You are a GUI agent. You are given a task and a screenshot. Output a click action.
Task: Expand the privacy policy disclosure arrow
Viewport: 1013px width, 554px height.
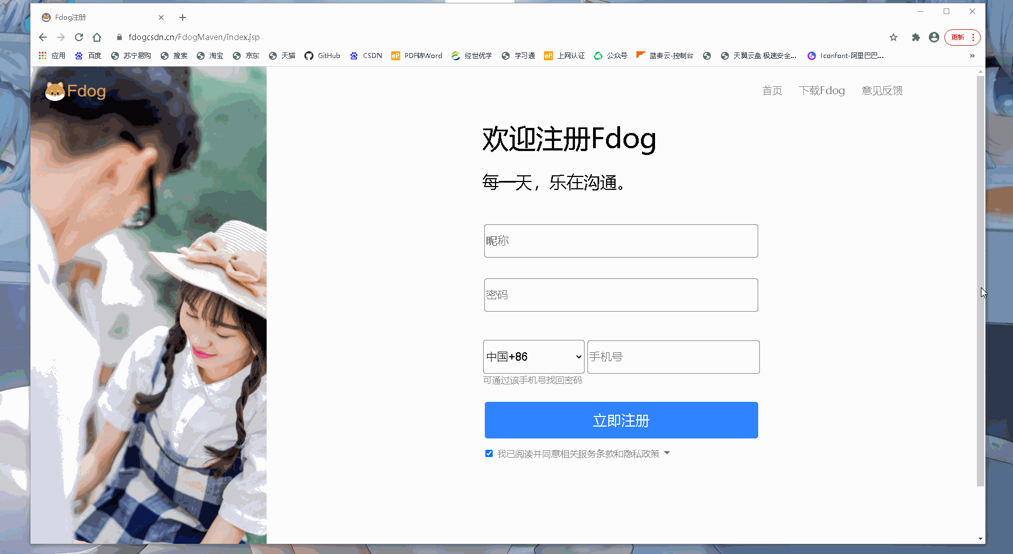click(667, 453)
